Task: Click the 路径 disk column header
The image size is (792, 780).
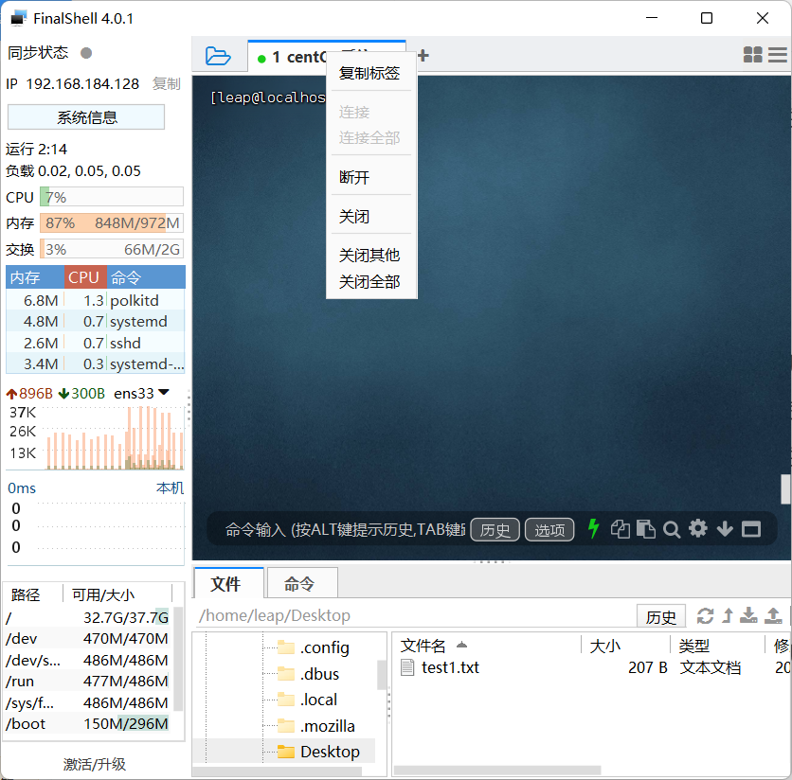Action: 33,594
